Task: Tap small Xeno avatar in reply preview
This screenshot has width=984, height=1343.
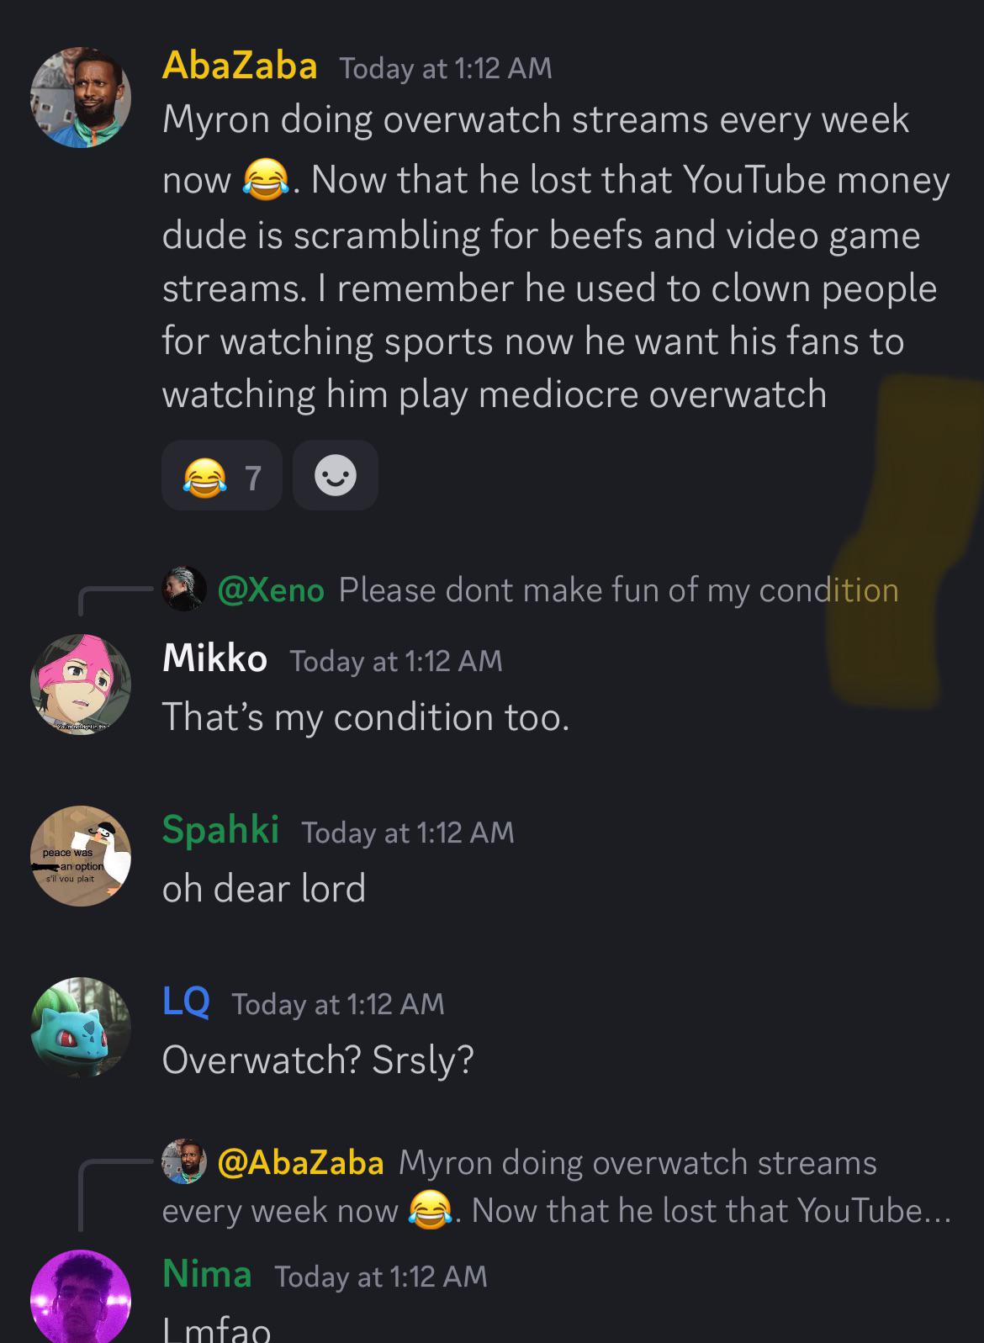Action: click(x=184, y=589)
